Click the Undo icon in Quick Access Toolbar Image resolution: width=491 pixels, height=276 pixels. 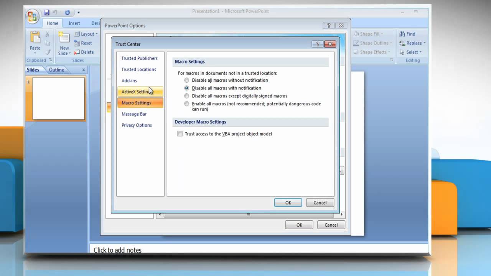coord(55,12)
